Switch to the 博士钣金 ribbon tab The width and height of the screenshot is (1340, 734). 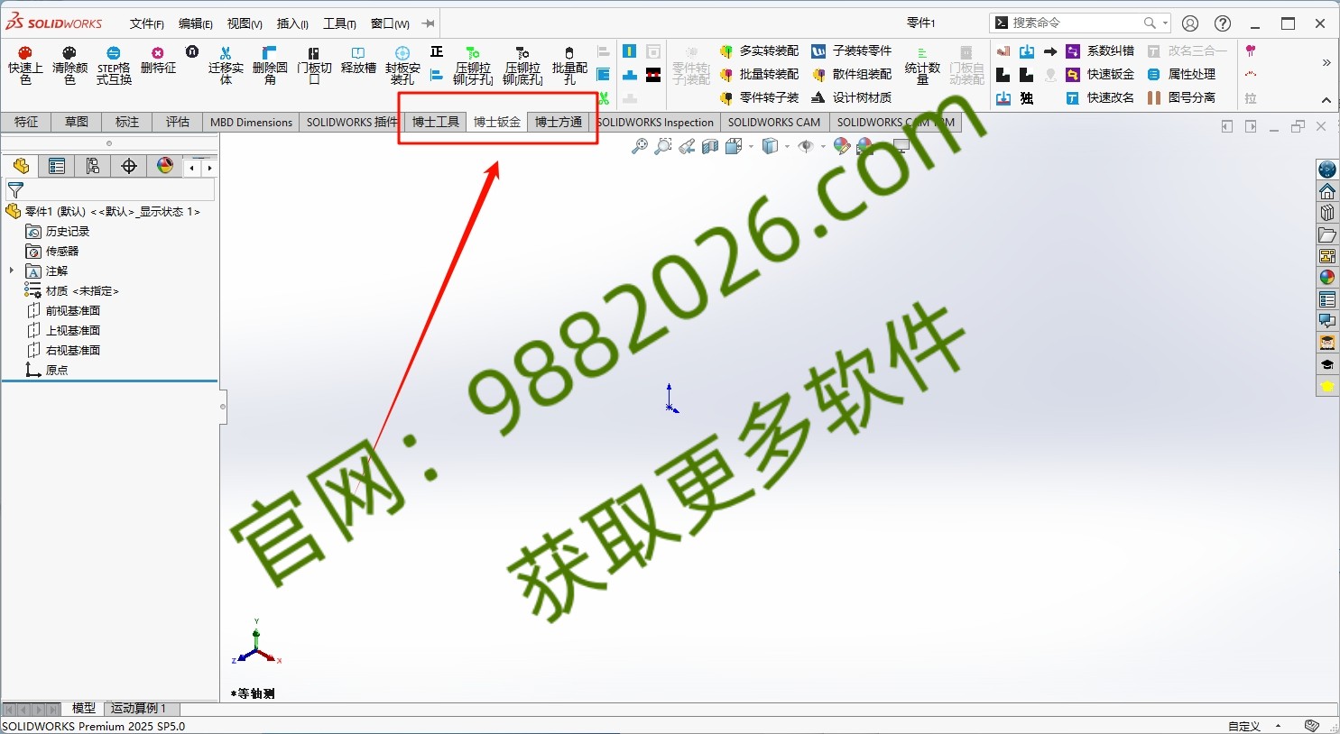click(x=496, y=122)
